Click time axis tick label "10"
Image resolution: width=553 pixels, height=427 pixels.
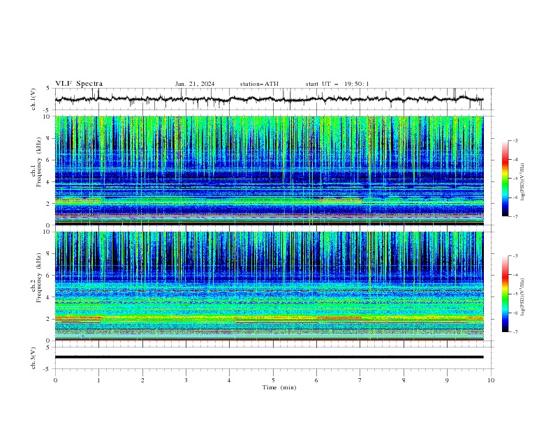coord(491,380)
